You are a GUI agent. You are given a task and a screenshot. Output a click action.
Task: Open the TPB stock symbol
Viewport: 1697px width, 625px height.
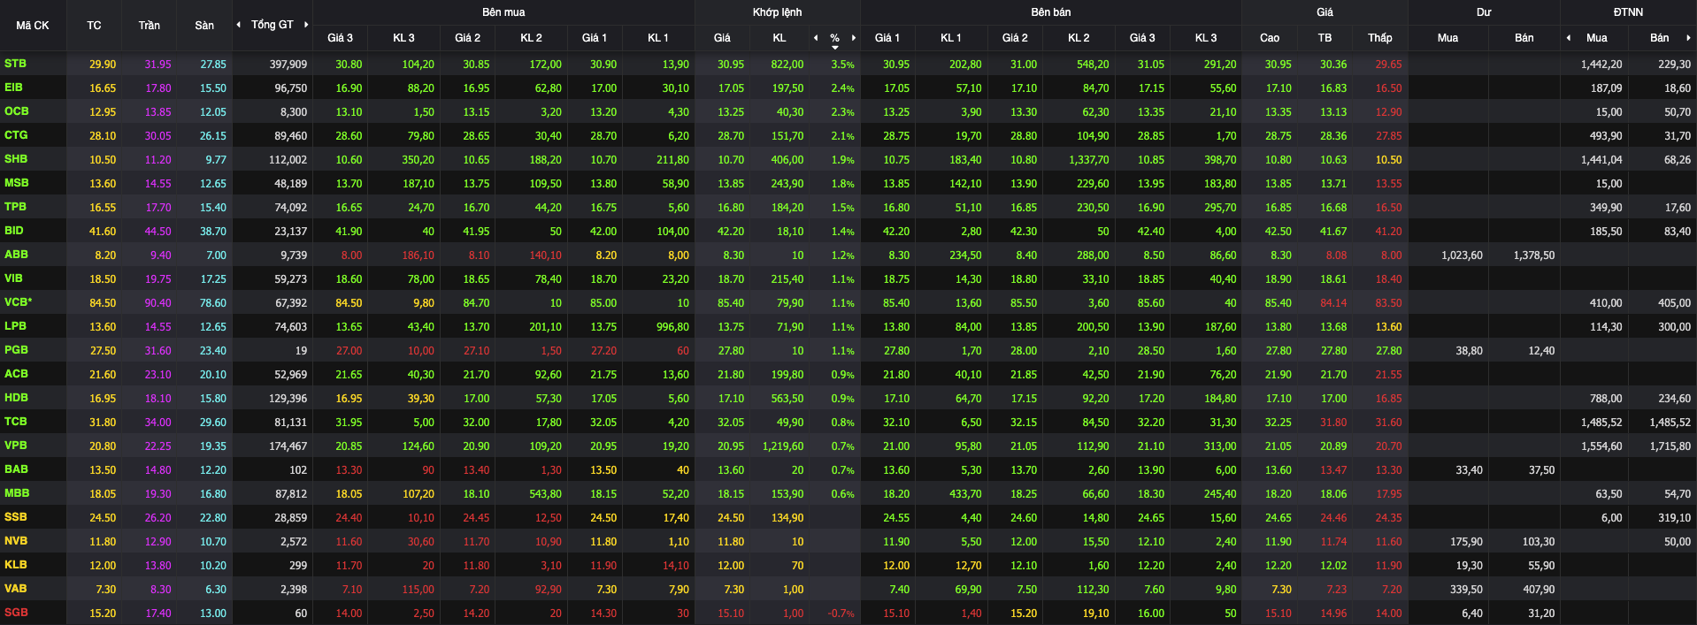click(15, 207)
